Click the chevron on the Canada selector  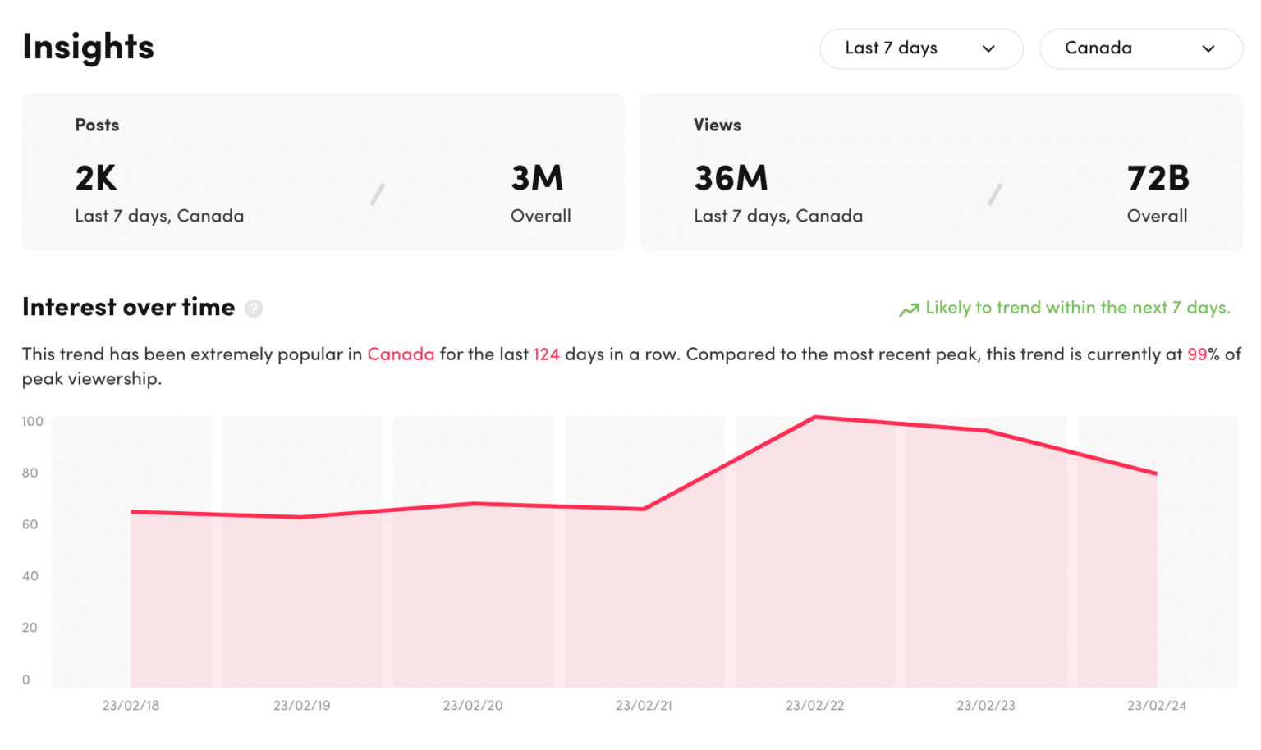[x=1208, y=48]
